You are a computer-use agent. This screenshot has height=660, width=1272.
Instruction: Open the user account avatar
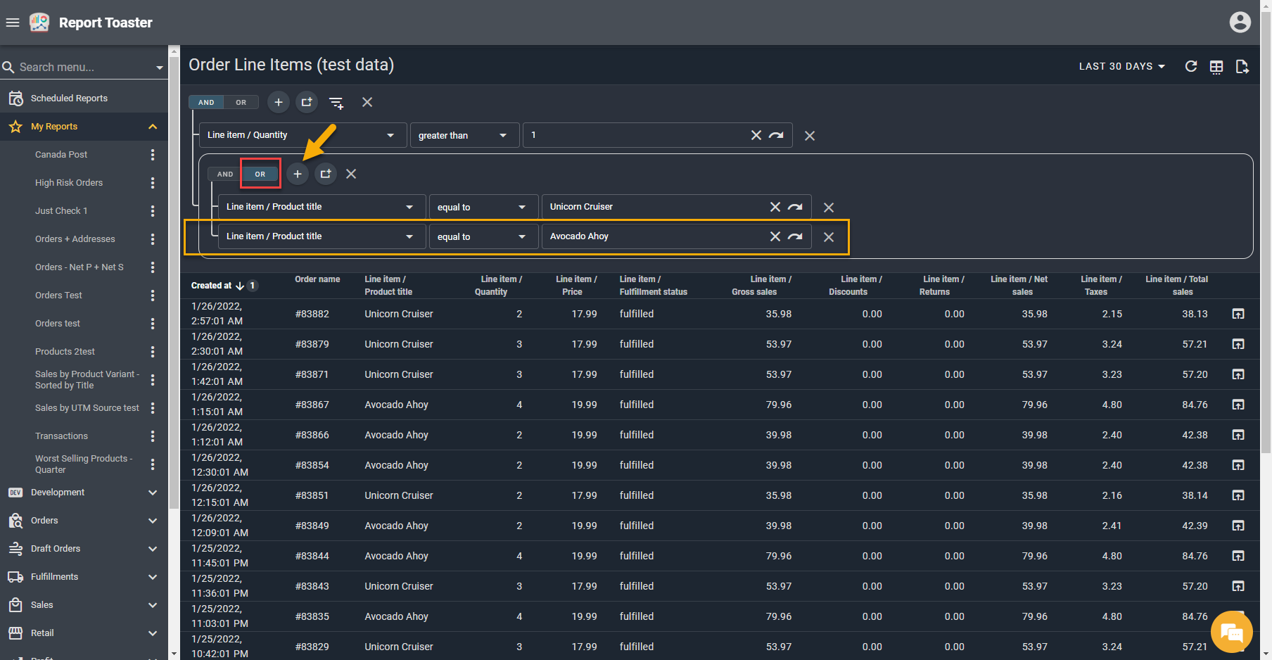coord(1240,23)
